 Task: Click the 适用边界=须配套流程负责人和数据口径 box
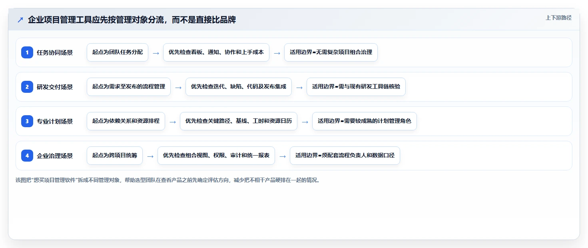coord(345,156)
